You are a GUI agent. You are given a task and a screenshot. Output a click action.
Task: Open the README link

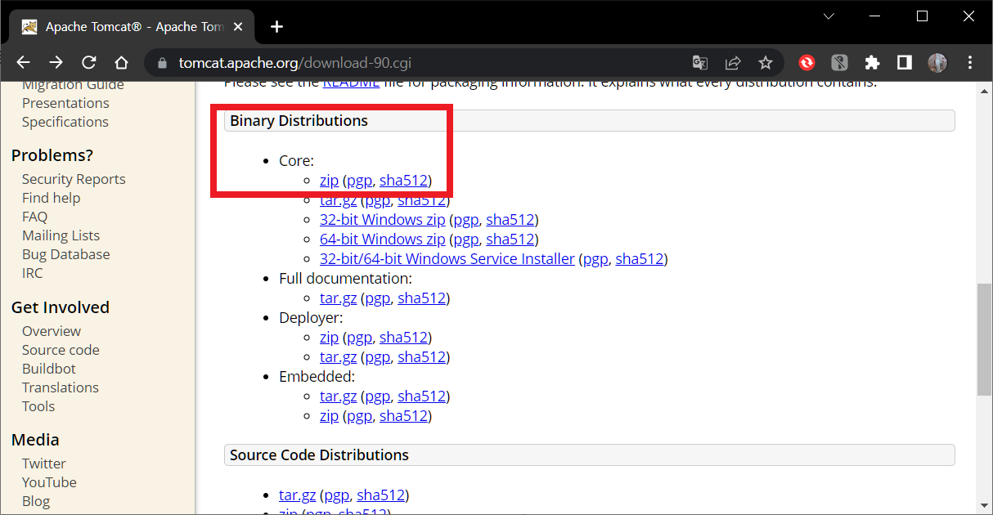click(x=351, y=83)
